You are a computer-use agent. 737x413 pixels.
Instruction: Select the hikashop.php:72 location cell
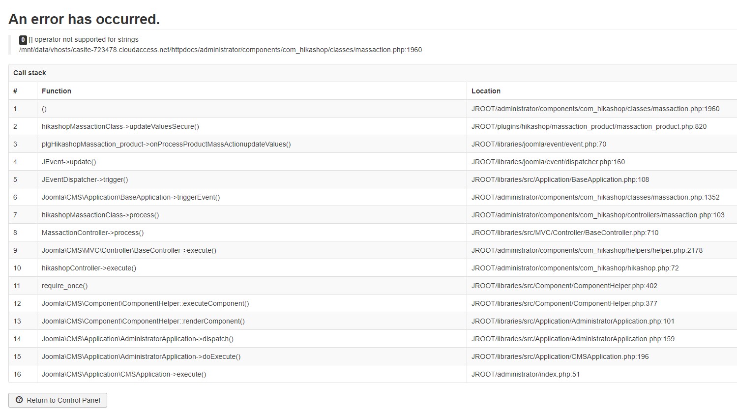click(575, 268)
